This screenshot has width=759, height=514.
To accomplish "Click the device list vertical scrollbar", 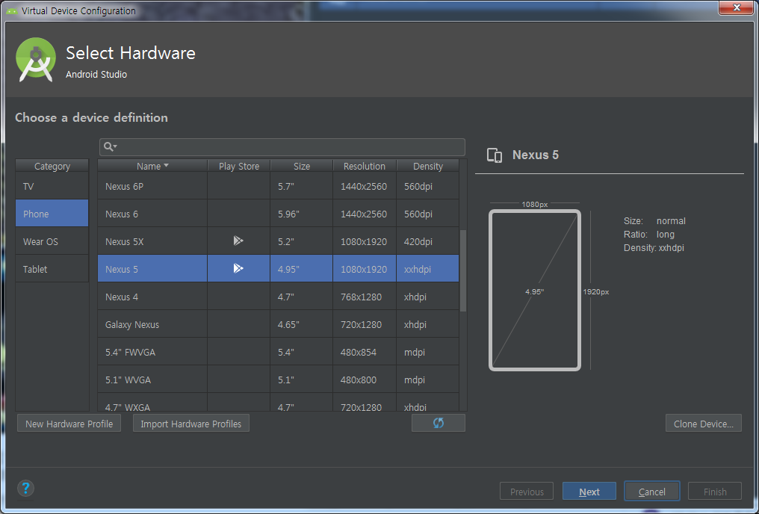I will point(462,270).
